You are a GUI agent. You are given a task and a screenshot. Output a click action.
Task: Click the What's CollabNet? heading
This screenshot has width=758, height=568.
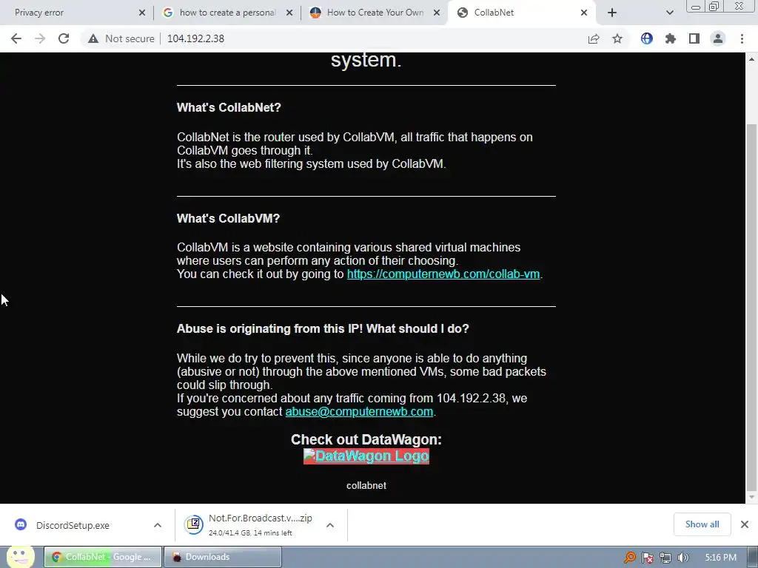coord(229,108)
